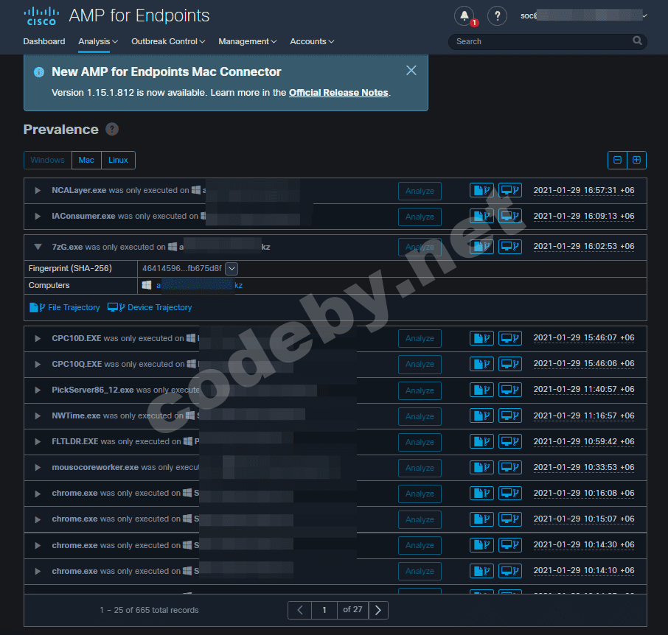Open device trajectory for PickServer86_12.exe row

click(510, 390)
